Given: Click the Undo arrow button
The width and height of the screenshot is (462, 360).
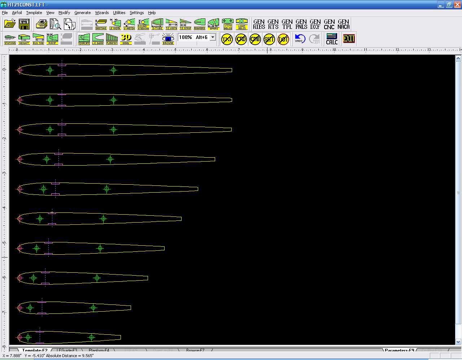Looking at the screenshot, I should (300, 39).
